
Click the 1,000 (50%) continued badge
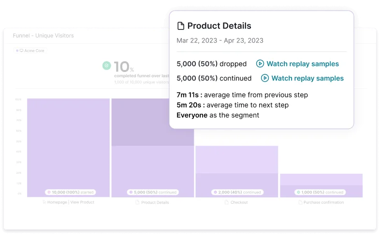(321, 192)
